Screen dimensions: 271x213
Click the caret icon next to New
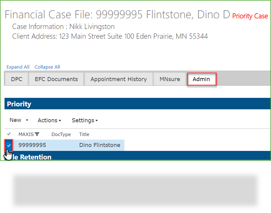point(27,120)
